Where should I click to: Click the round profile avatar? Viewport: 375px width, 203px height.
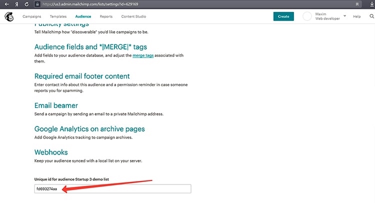click(x=307, y=16)
